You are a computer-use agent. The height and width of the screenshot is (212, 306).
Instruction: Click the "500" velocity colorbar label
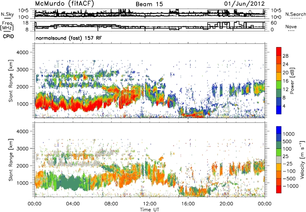[287, 142]
